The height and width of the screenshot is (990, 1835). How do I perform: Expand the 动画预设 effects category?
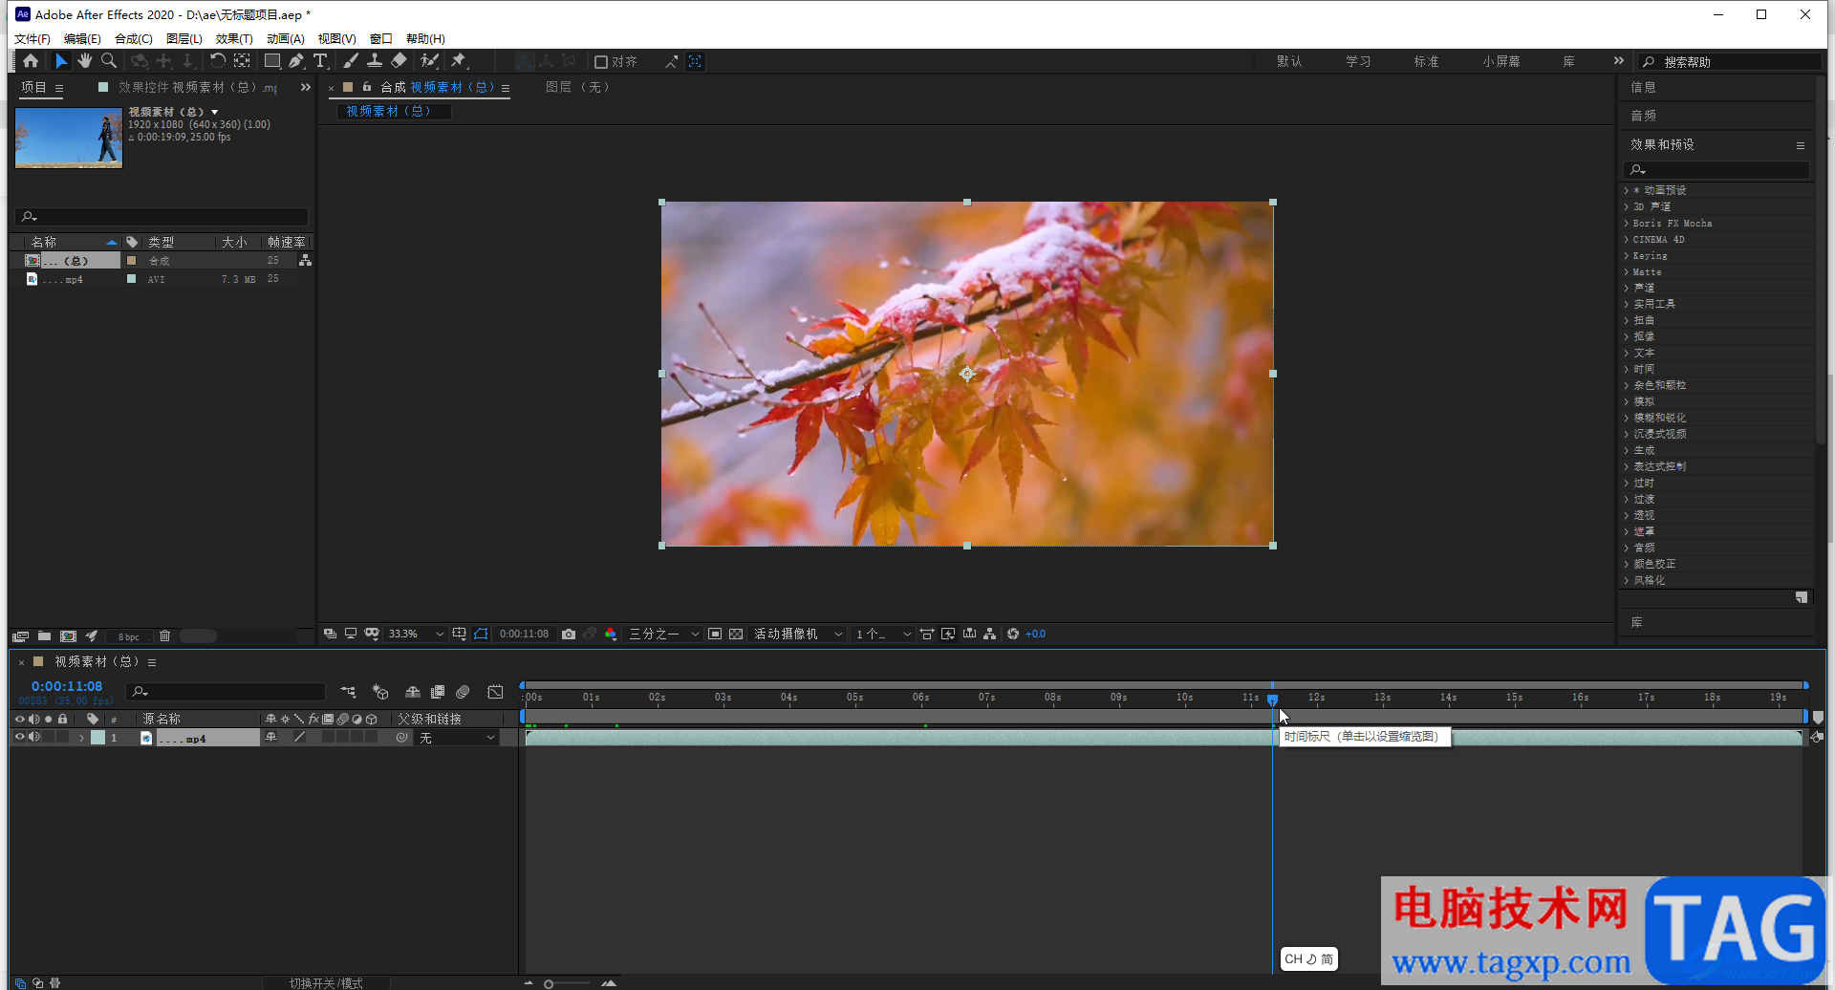tap(1626, 190)
